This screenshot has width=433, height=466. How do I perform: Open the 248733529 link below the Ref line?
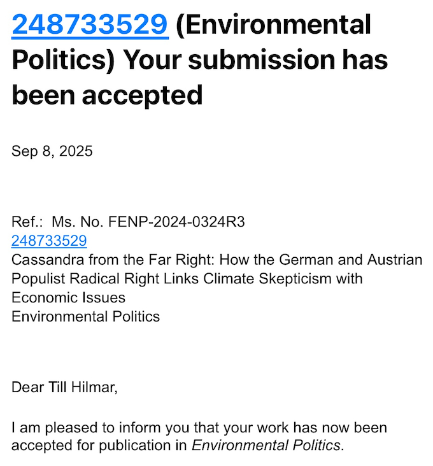[49, 241]
